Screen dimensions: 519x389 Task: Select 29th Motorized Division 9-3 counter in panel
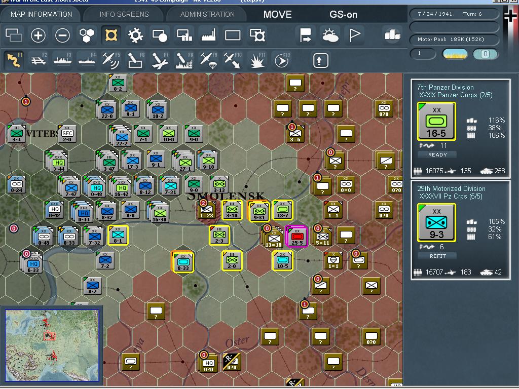click(x=436, y=222)
